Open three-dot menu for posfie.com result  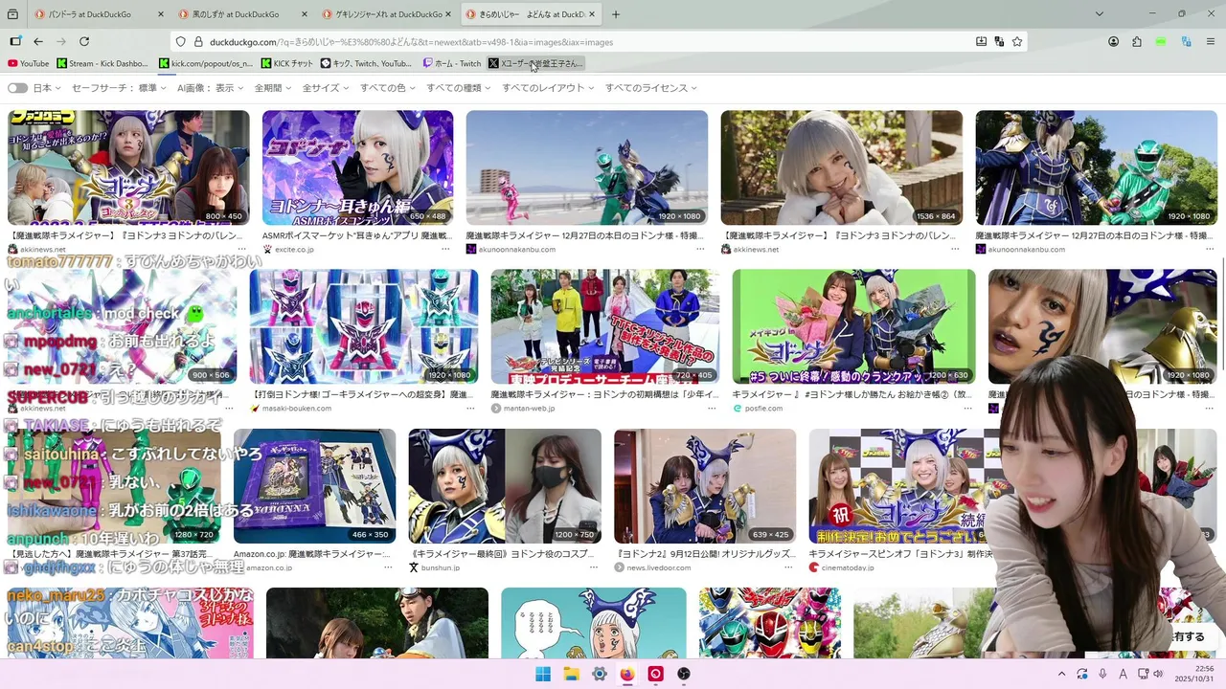click(967, 408)
